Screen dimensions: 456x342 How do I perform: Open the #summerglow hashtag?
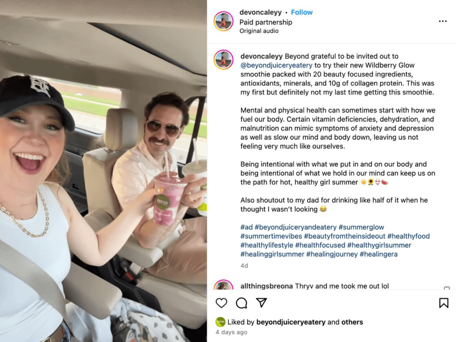[x=361, y=227]
